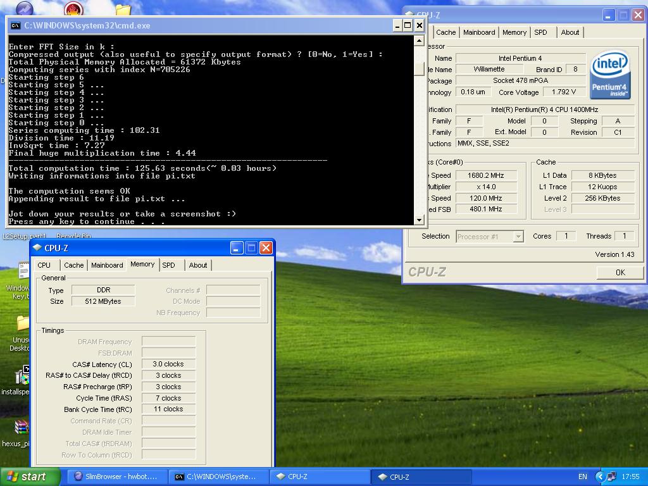The width and height of the screenshot is (648, 486).
Task: Switch to Cache tab in right CPU-Z window
Action: (x=445, y=32)
